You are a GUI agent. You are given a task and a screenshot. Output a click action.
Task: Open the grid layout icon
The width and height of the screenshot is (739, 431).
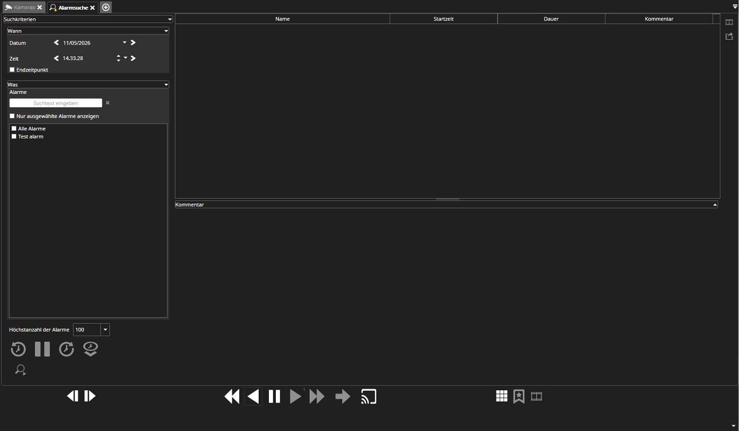tap(502, 396)
